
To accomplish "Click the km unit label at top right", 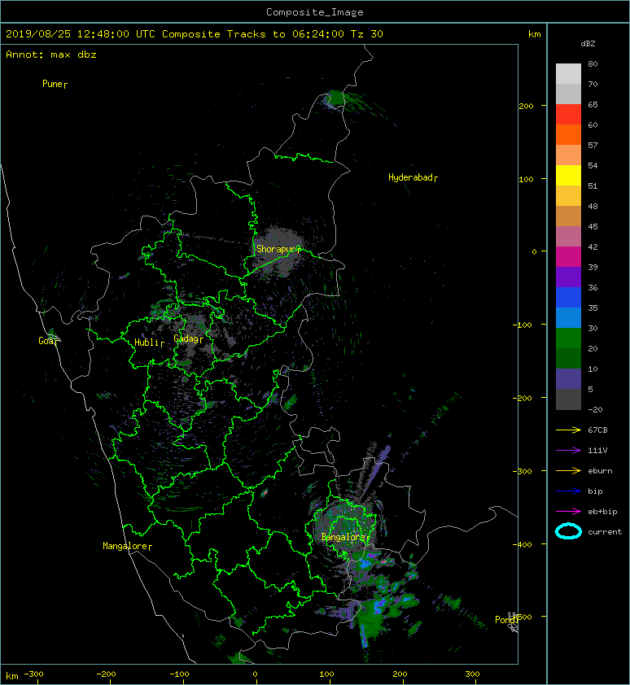I will point(534,34).
